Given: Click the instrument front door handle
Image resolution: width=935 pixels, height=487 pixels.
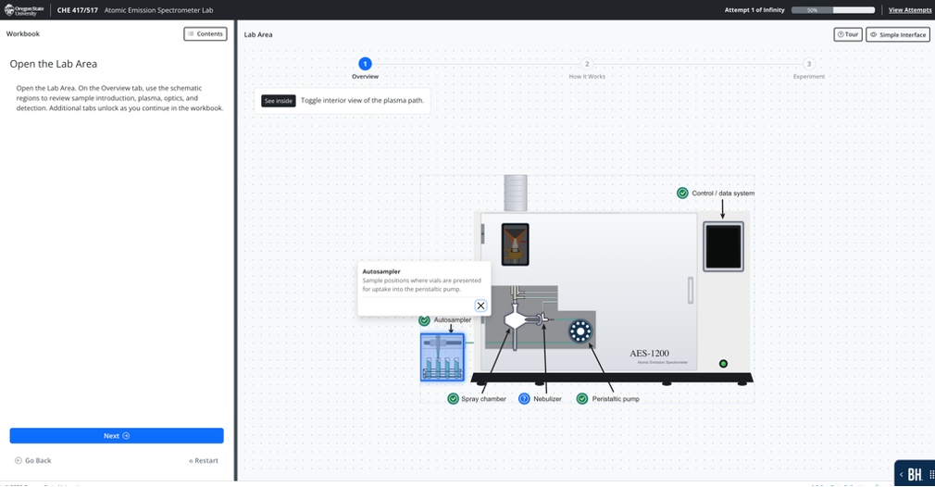Looking at the screenshot, I should click(691, 291).
